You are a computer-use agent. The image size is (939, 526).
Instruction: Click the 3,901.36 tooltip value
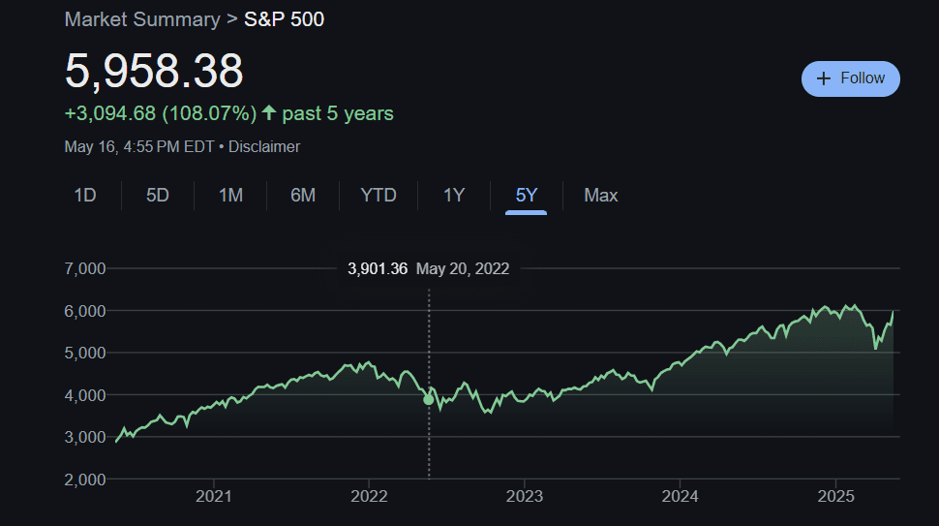[x=378, y=268]
